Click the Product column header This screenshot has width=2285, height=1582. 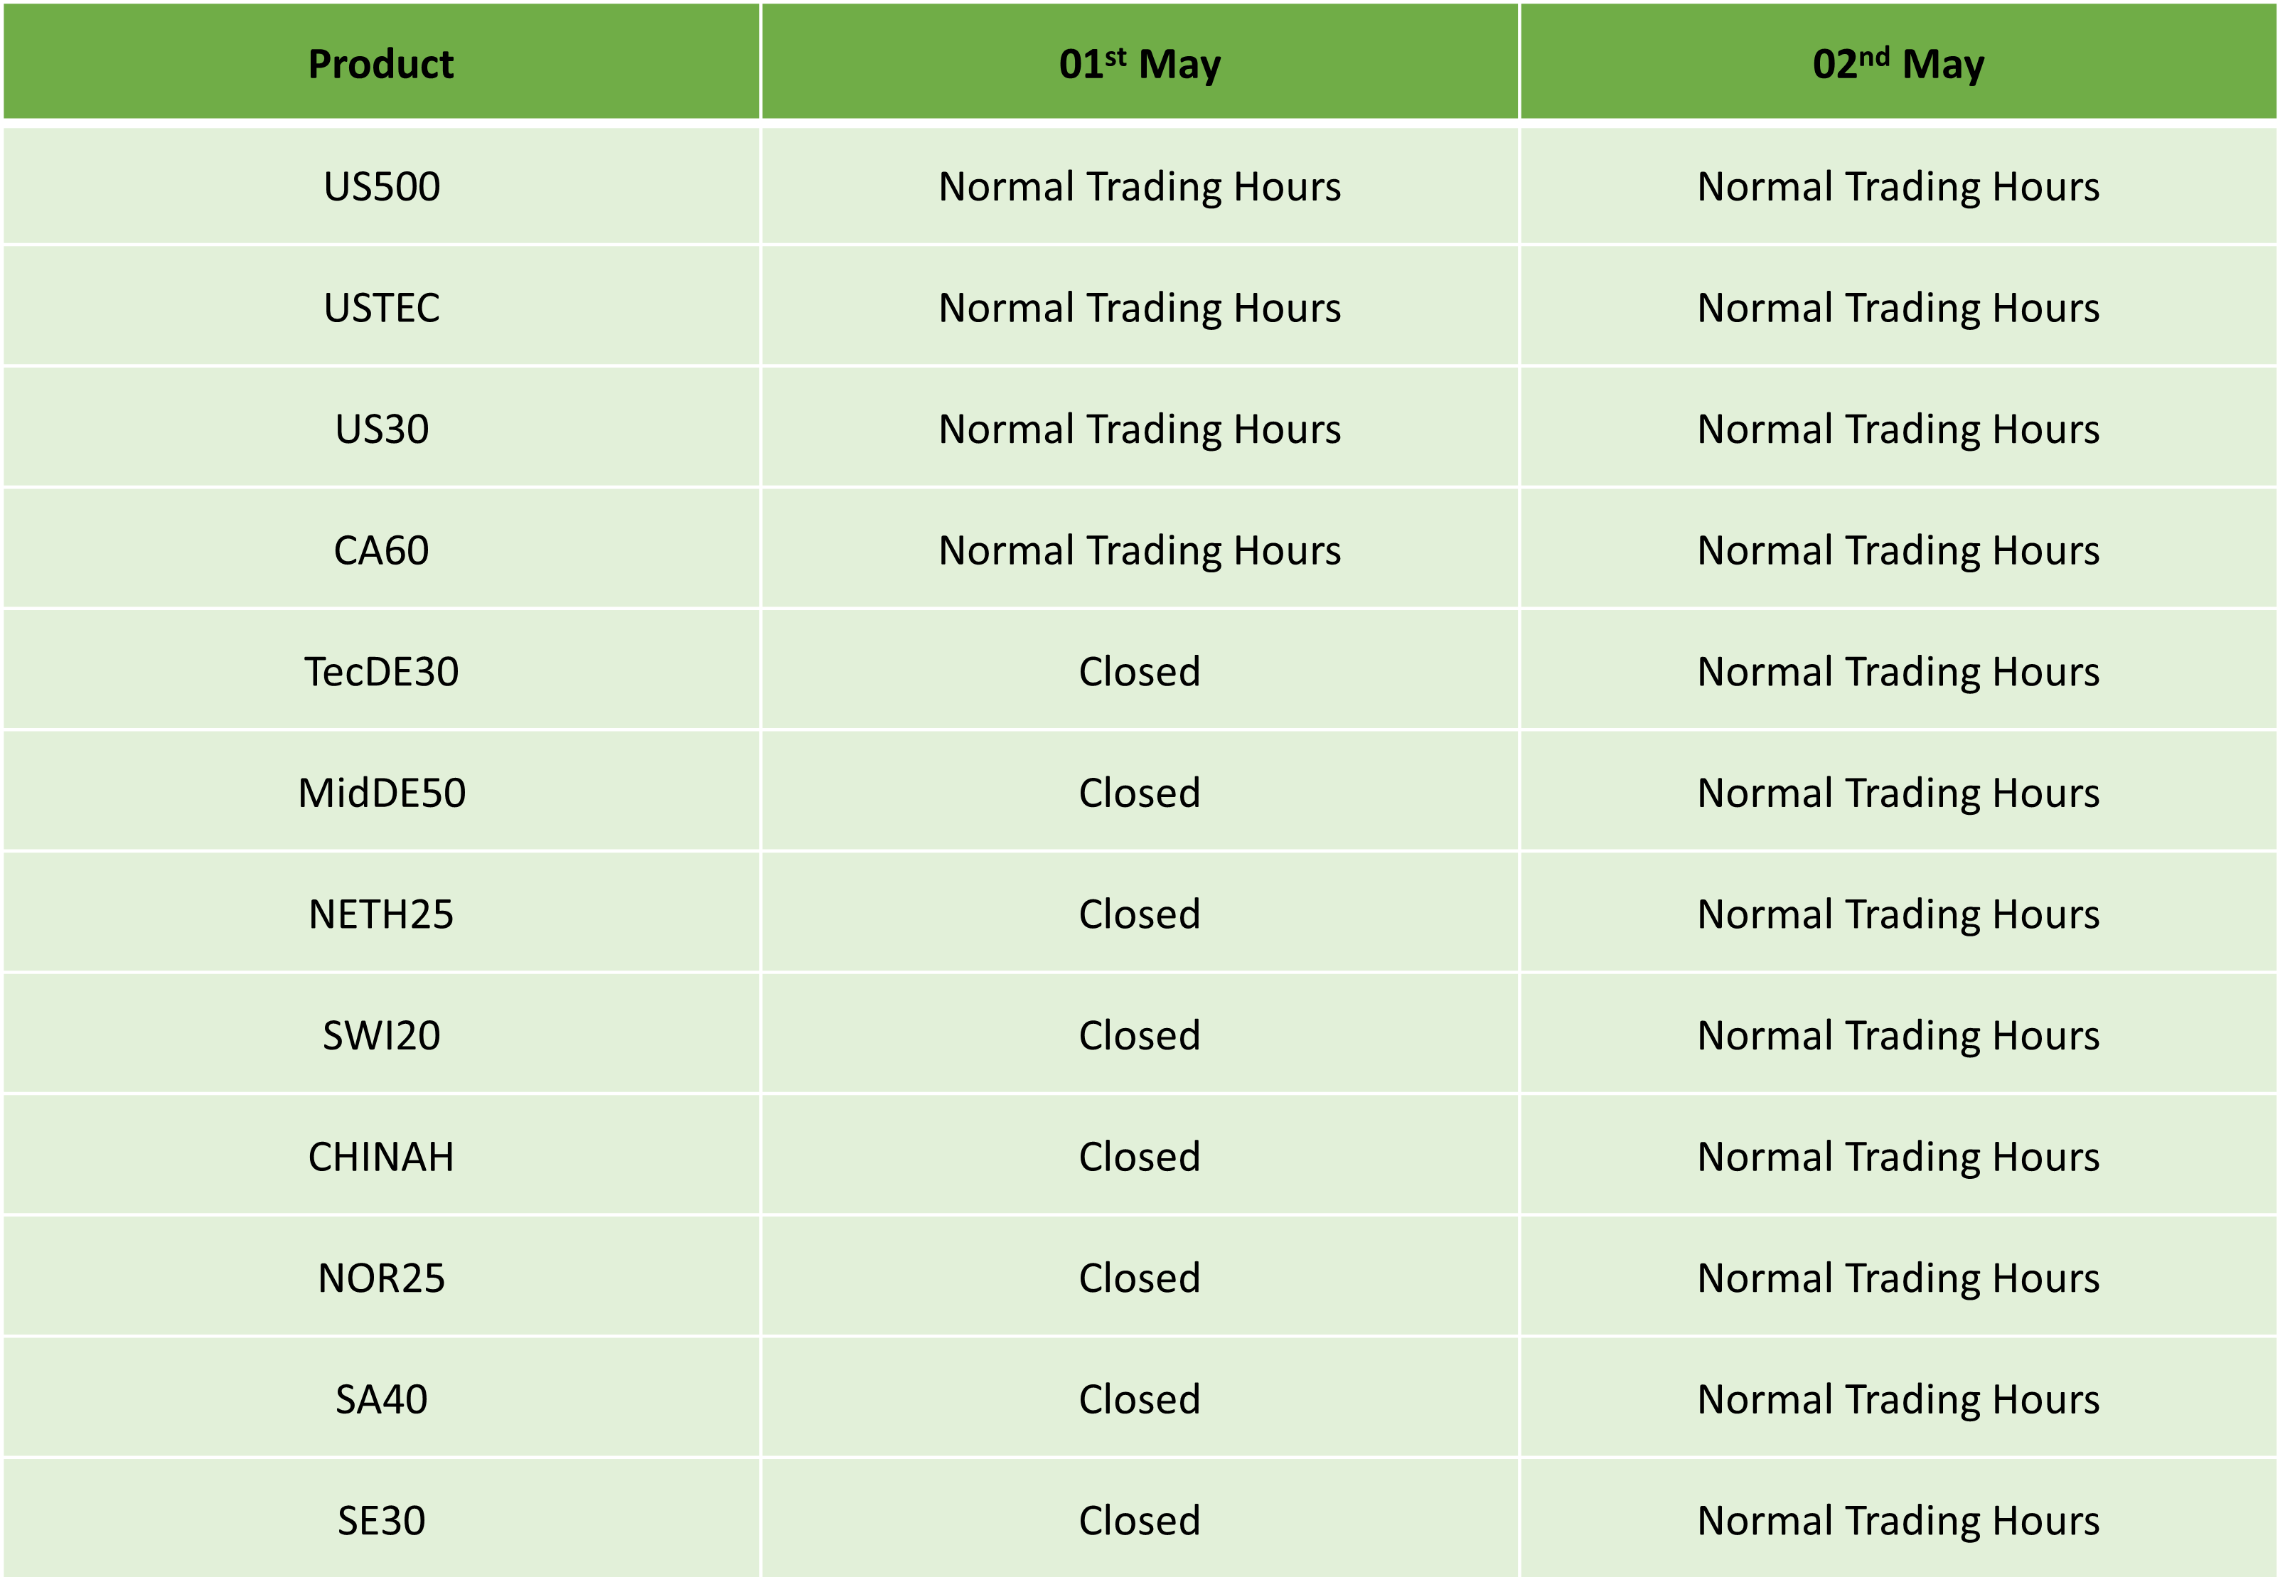coord(382,63)
